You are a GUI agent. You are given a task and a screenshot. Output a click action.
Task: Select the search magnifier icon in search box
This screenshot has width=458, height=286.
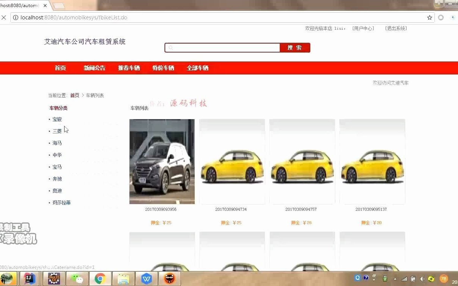point(171,48)
